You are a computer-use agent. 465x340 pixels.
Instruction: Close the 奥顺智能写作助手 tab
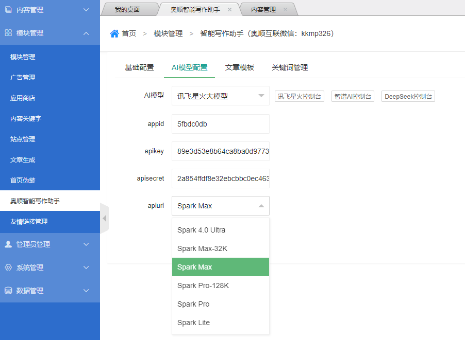(229, 10)
